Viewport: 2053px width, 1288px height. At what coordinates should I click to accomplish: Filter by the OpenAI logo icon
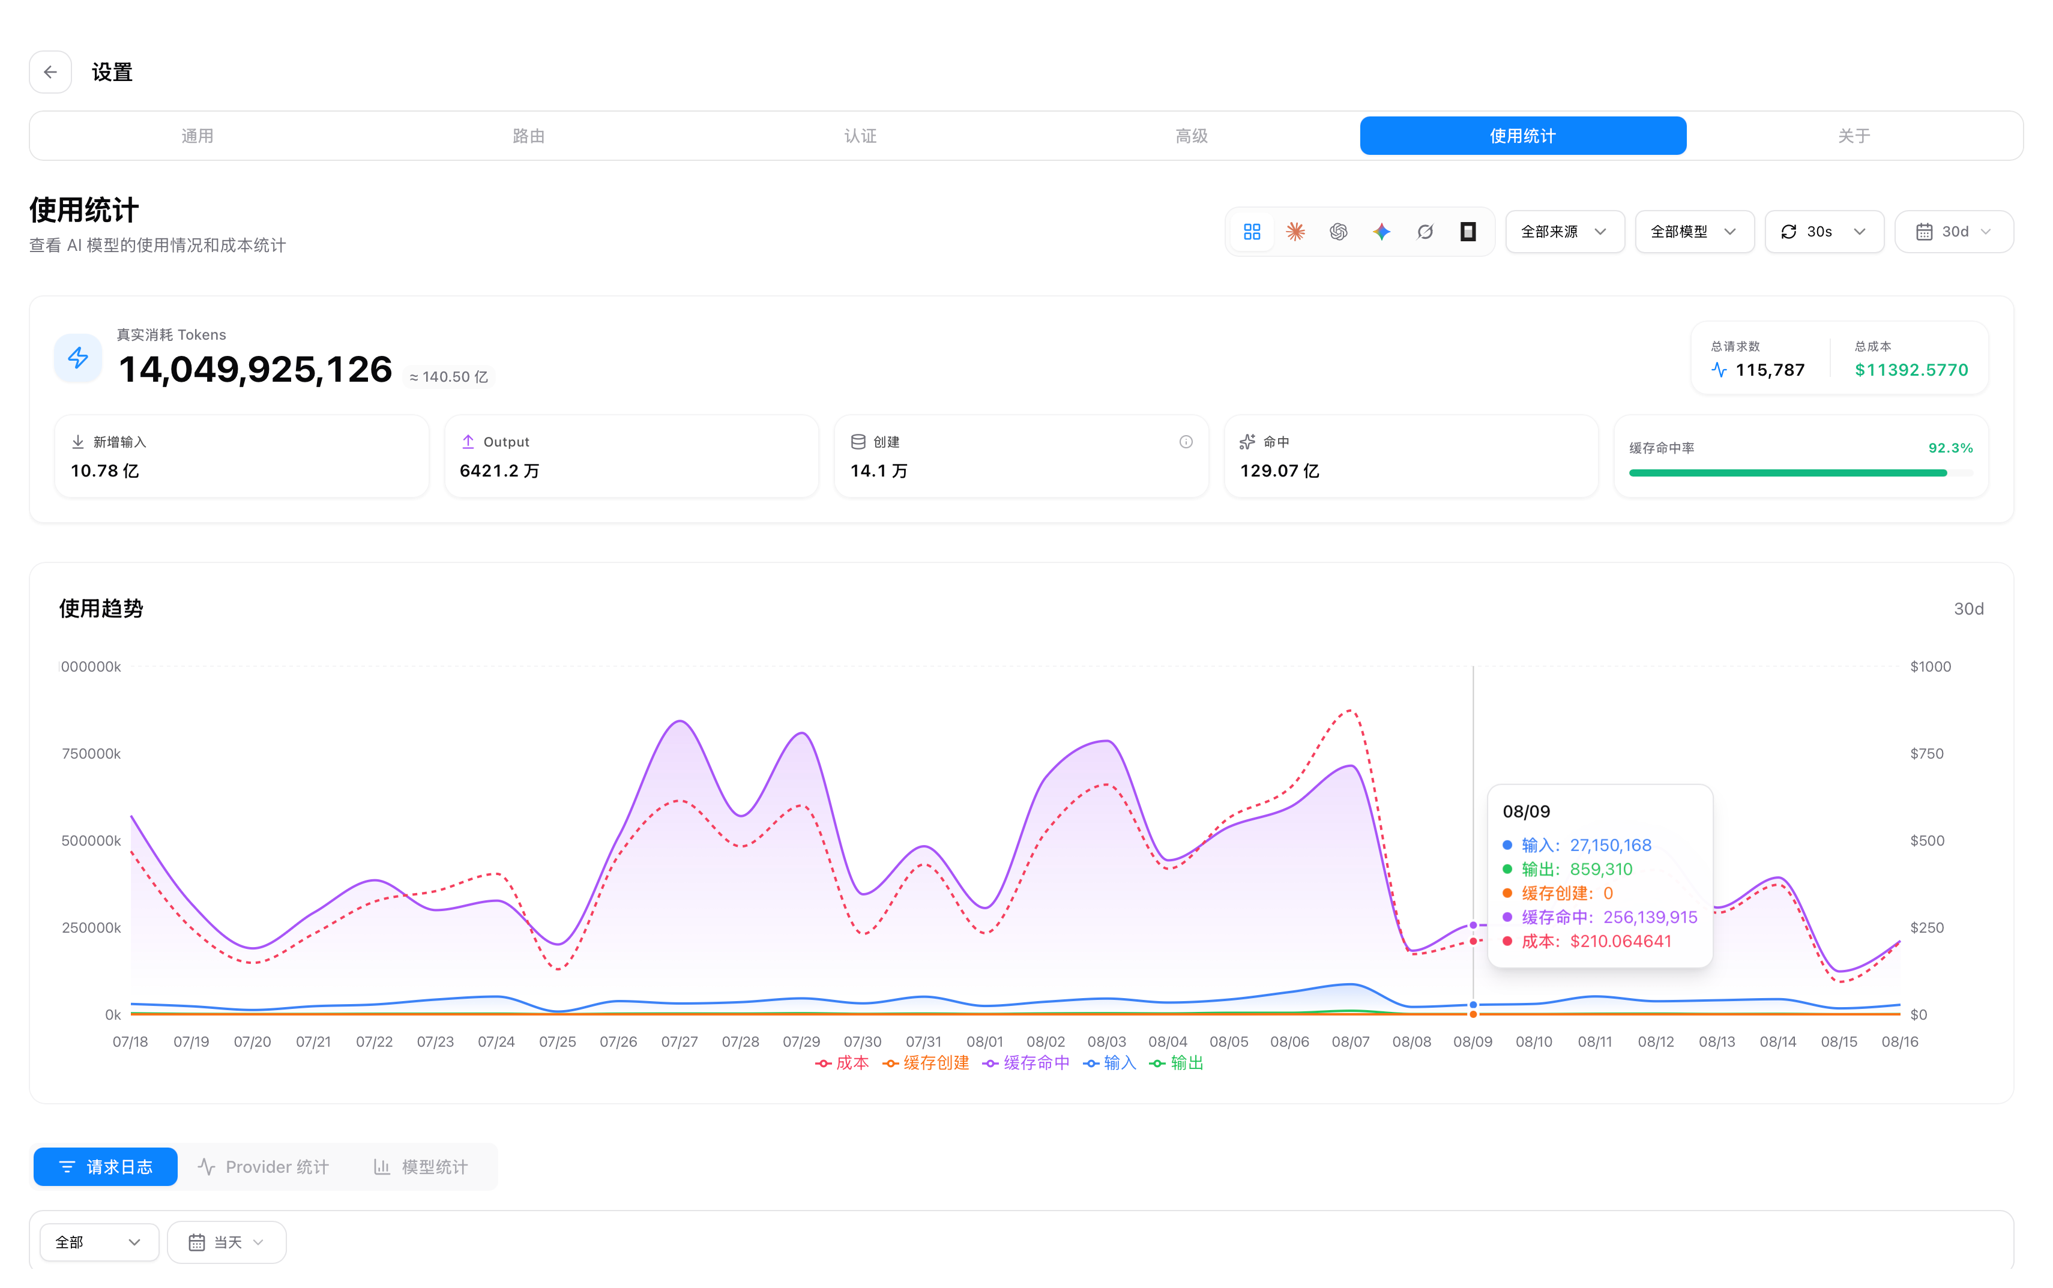pos(1338,232)
